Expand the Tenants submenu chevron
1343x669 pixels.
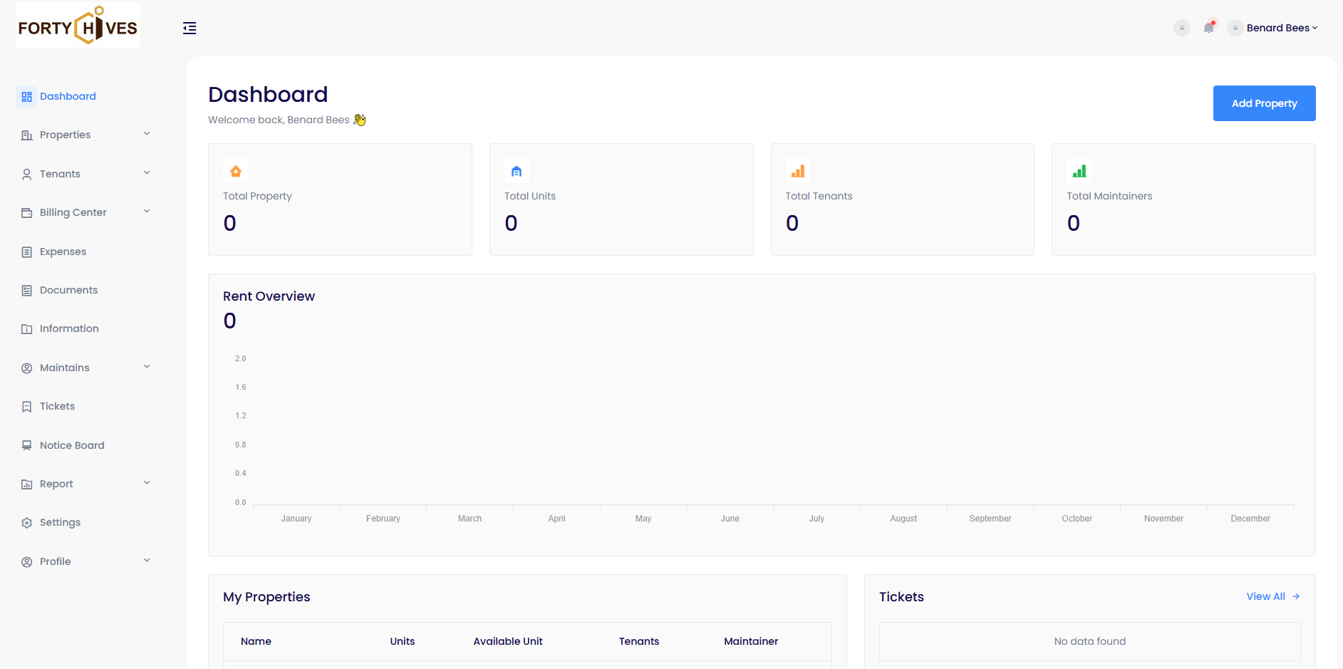pos(147,173)
